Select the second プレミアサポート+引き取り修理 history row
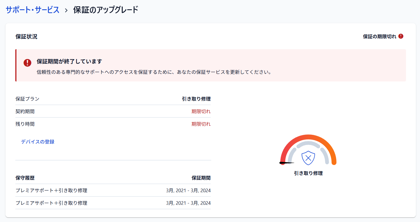The height and width of the screenshot is (222, 420). pos(51,203)
